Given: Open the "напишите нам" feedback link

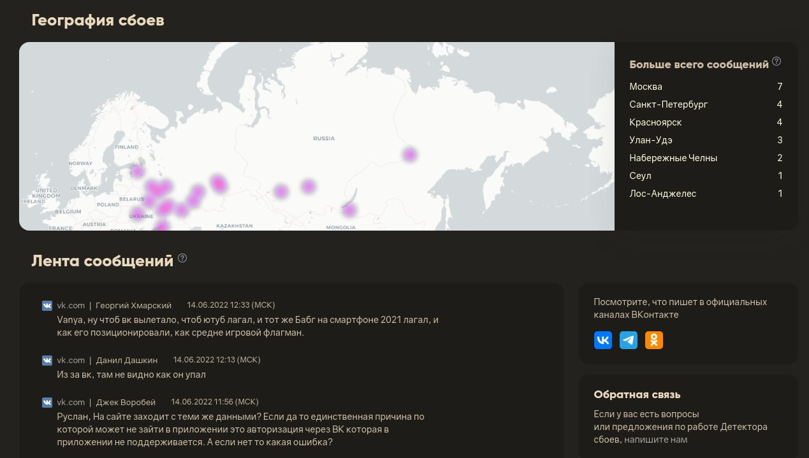Looking at the screenshot, I should [655, 440].
